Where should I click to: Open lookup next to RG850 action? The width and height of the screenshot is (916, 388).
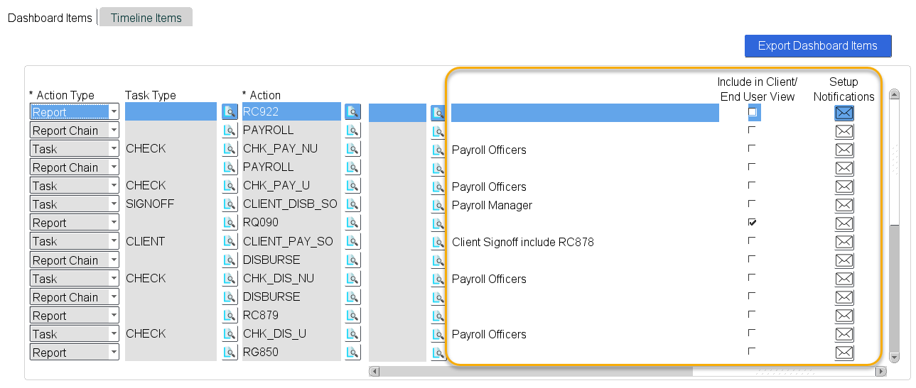tap(352, 352)
